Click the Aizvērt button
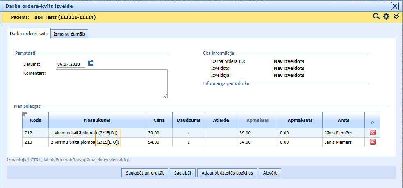Viewport: 403px width, 188px height. point(270,173)
